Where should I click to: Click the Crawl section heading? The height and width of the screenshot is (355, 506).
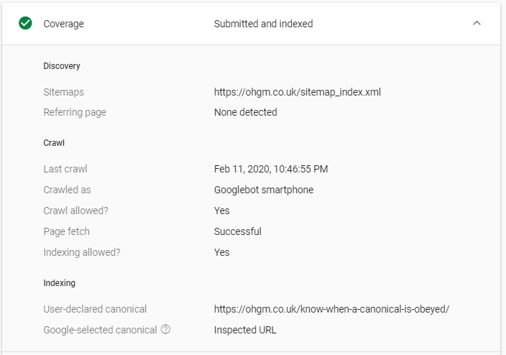[54, 143]
